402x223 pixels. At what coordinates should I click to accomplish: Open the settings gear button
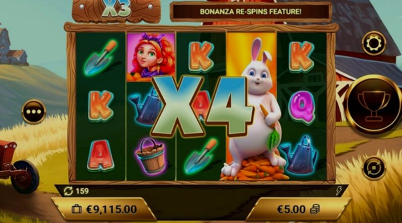pyautogui.click(x=374, y=43)
